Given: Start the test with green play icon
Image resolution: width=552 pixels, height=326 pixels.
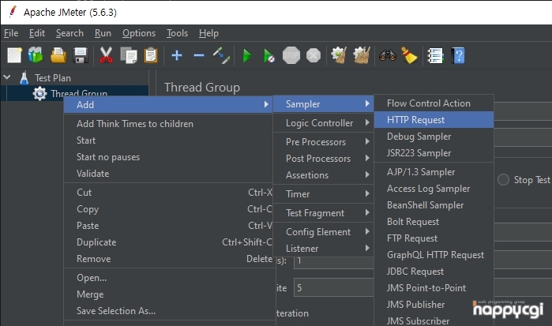Looking at the screenshot, I should point(247,55).
